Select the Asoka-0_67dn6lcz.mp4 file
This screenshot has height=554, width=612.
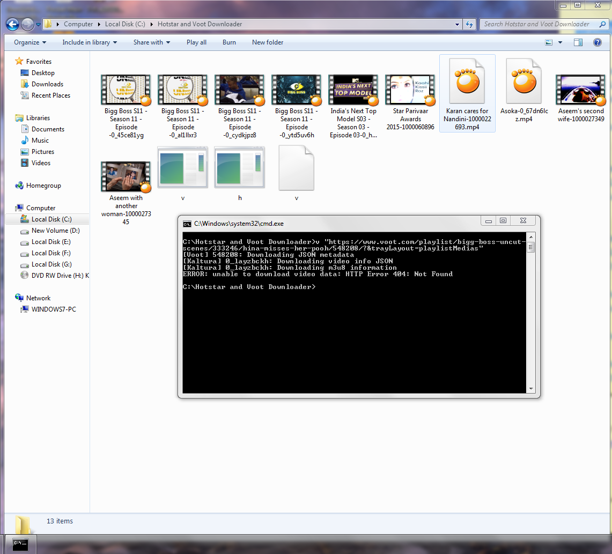524,90
